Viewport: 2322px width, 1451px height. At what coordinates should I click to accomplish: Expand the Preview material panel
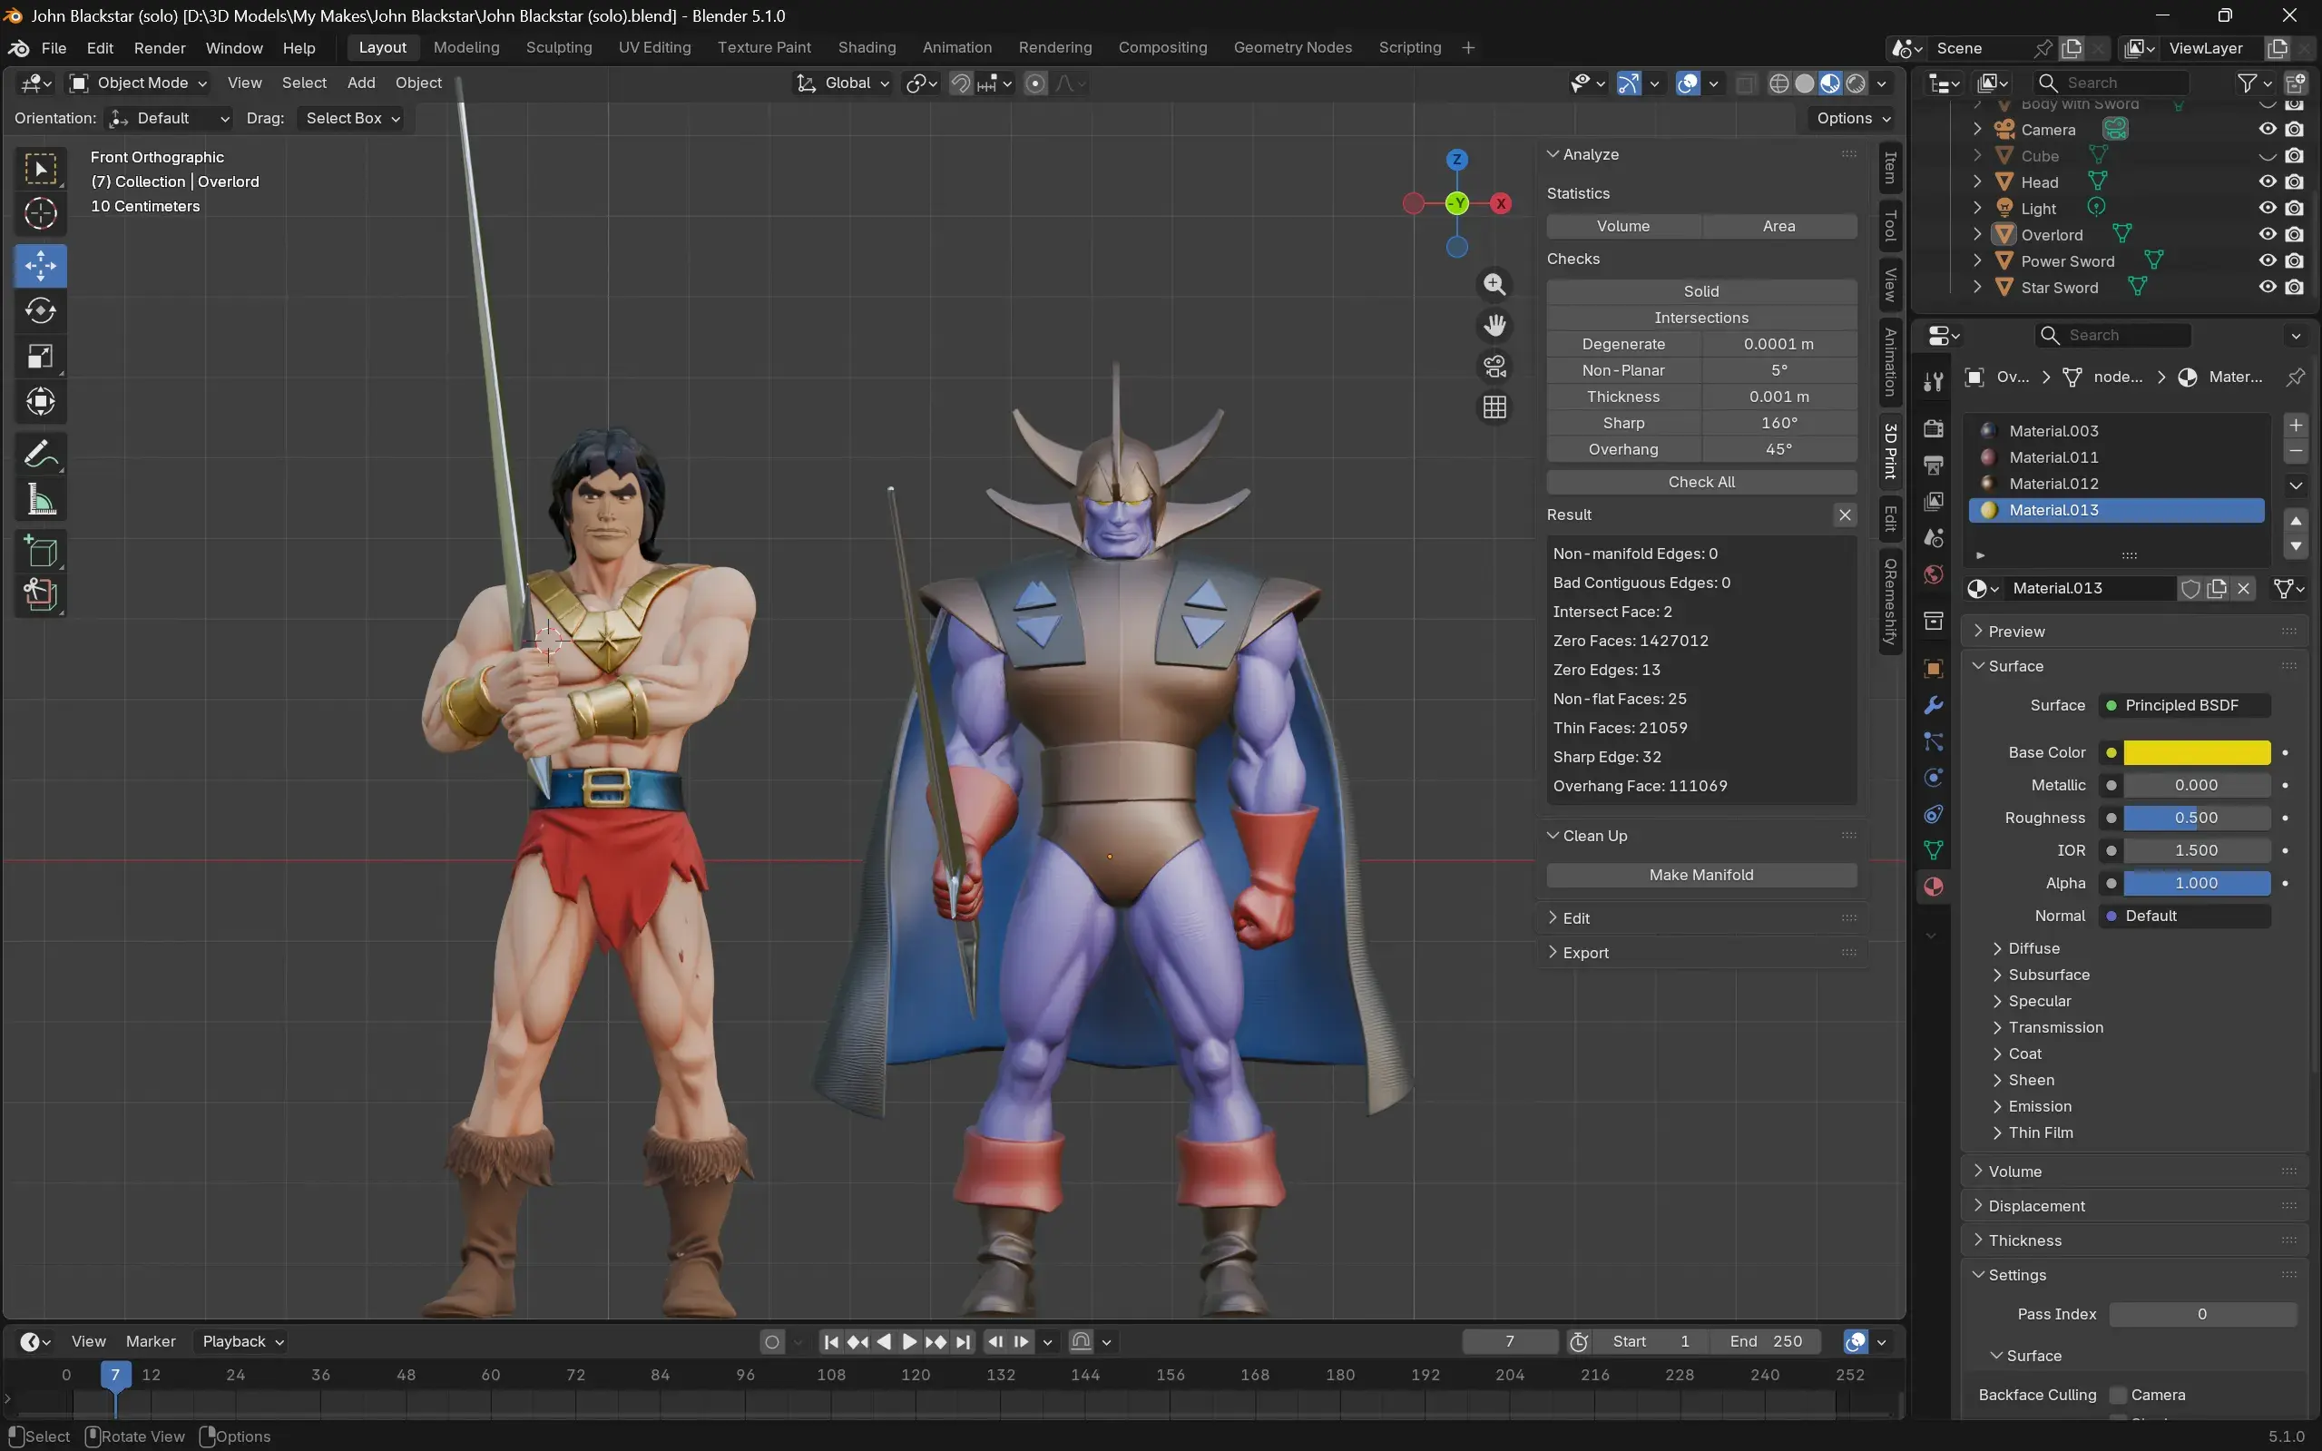[2016, 632]
